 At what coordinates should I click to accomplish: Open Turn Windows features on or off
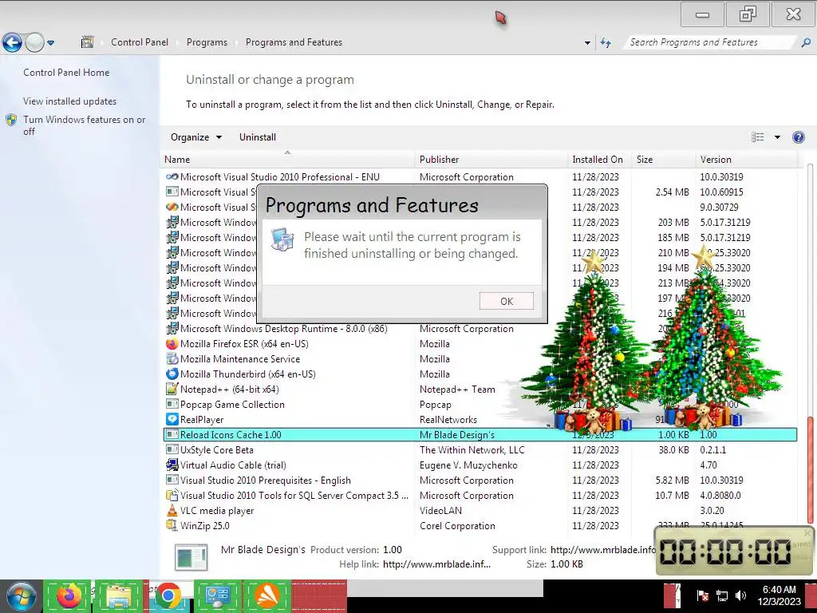[84, 125]
